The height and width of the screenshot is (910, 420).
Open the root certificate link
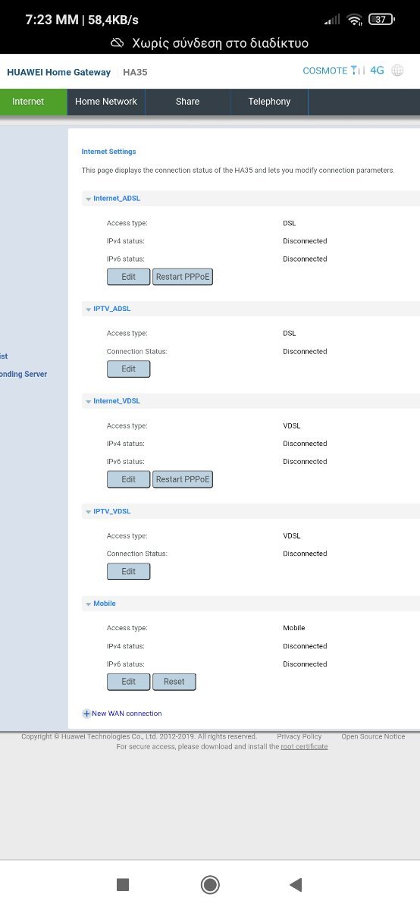[x=304, y=747]
